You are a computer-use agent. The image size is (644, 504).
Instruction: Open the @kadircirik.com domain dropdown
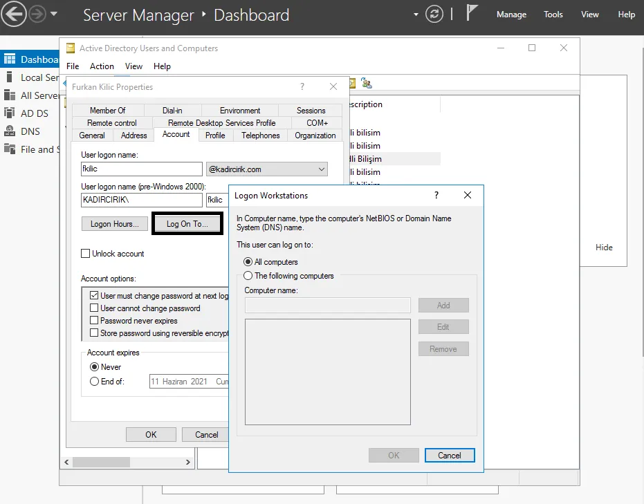pos(267,169)
